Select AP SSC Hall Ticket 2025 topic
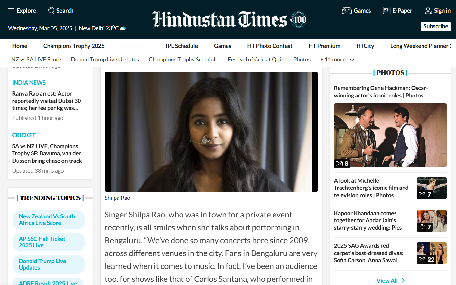Image resolution: width=456 pixels, height=285 pixels. coord(42,242)
